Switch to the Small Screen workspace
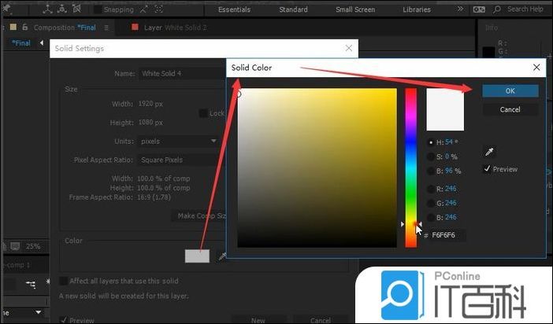 (355, 9)
